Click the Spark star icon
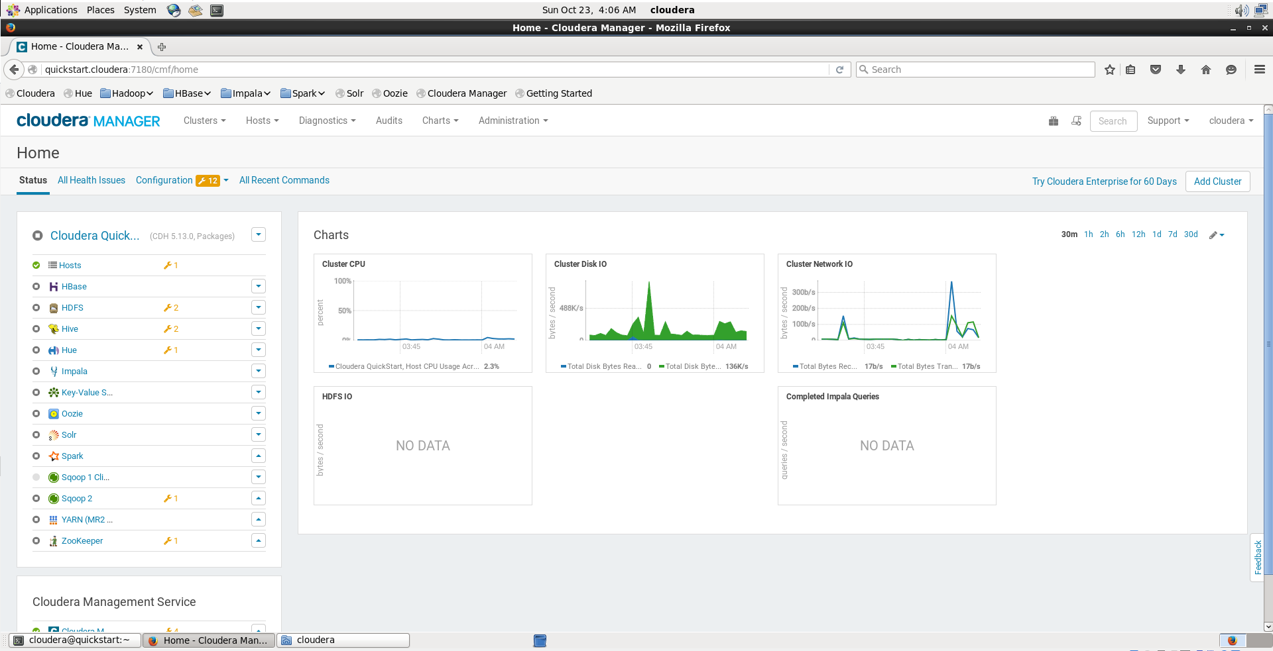Viewport: 1273px width, 651px height. 54,456
